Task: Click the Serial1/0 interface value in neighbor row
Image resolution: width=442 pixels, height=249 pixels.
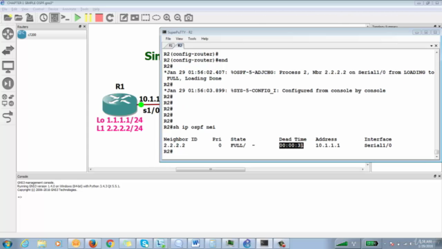Action: 378,145
